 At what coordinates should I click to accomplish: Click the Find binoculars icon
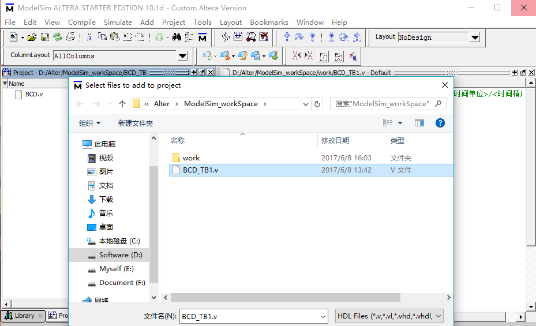tap(177, 37)
